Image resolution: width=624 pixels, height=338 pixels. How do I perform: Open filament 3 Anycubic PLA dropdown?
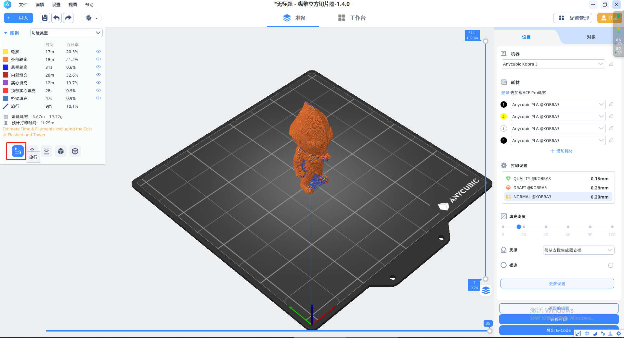(x=558, y=128)
